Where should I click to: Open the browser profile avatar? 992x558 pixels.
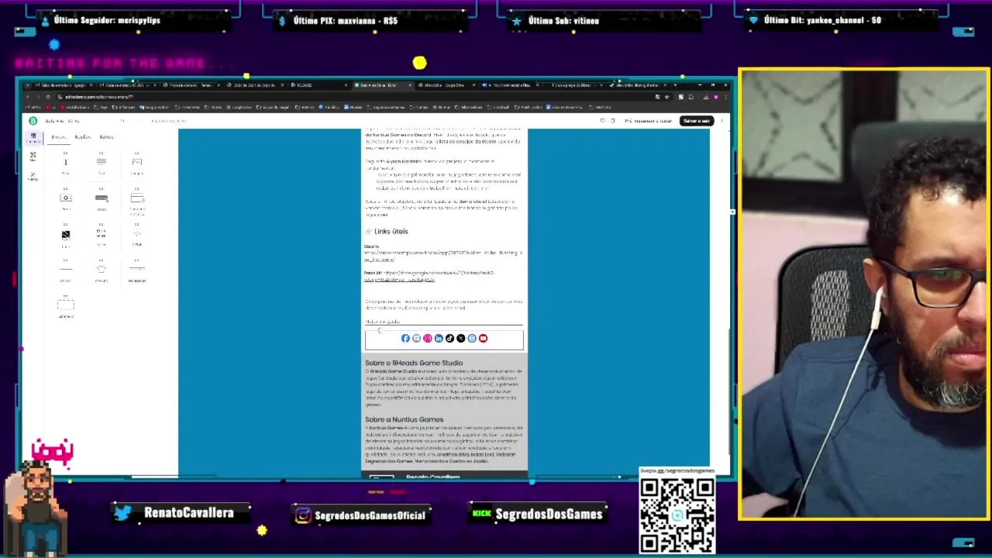[x=716, y=97]
